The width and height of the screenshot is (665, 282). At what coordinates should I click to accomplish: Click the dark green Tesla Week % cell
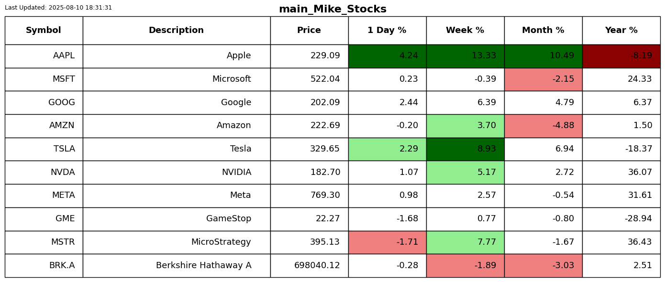[465, 149]
